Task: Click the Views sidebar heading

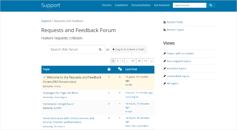Action: coord(169,43)
